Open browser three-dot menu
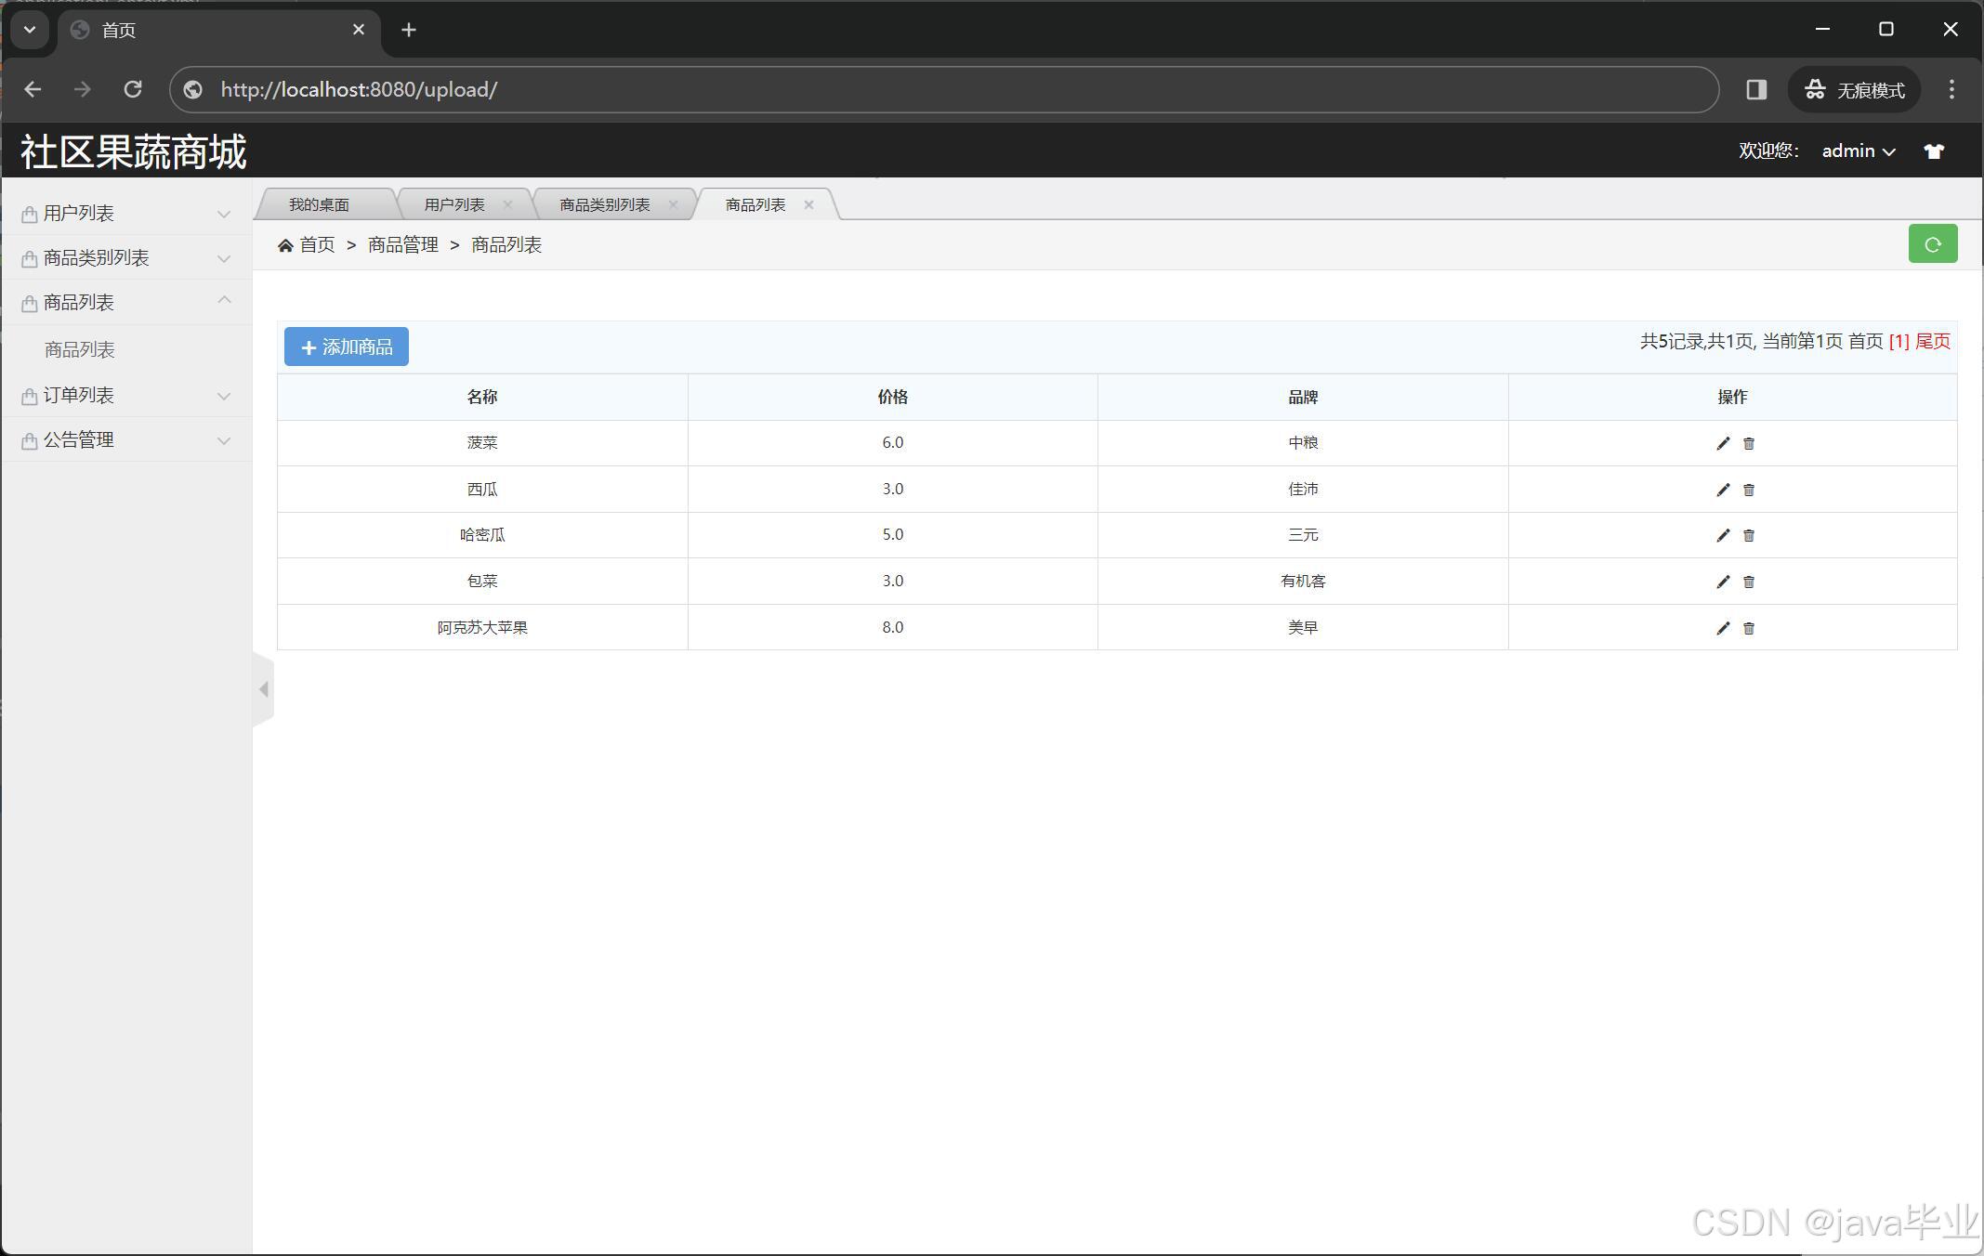1984x1256 pixels. (x=1951, y=89)
